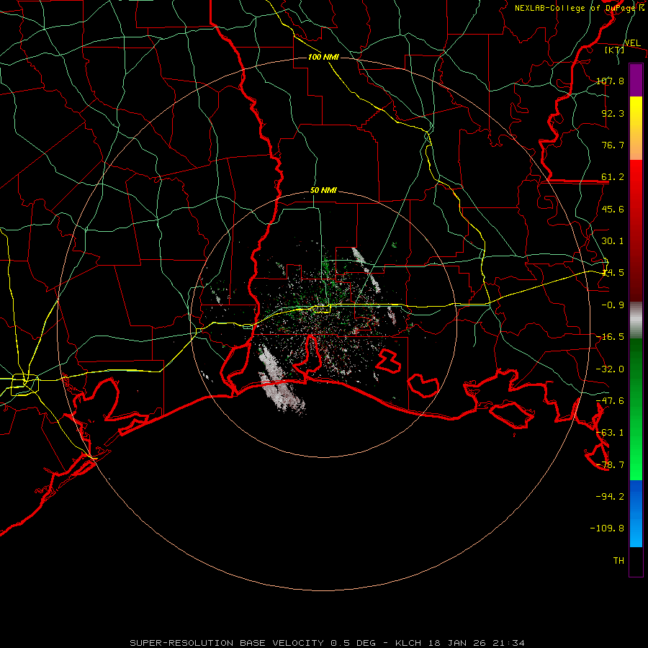The width and height of the screenshot is (648, 648).
Task: Pick the blue segment of the color bar
Action: click(636, 513)
